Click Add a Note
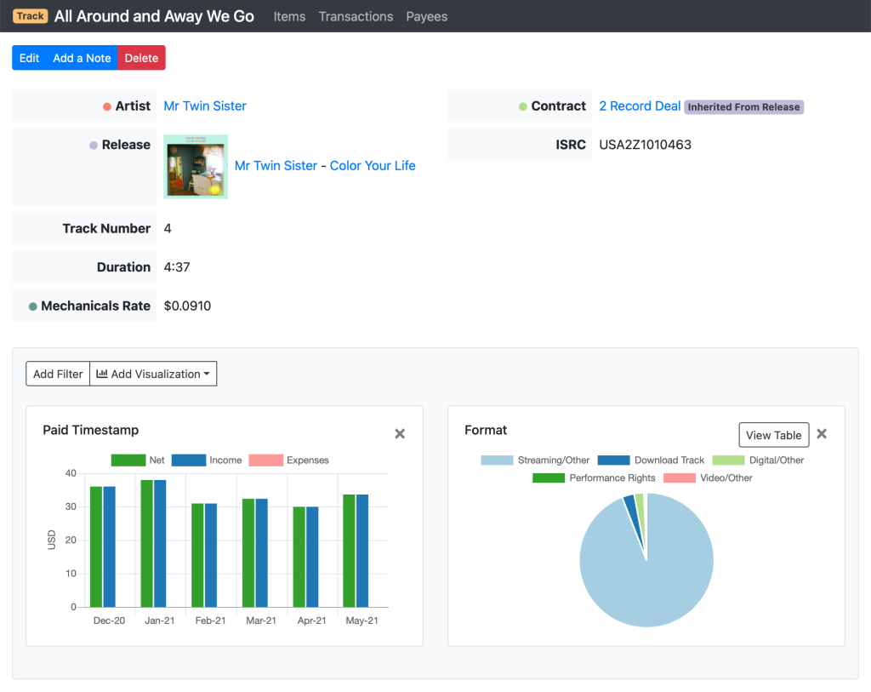The height and width of the screenshot is (692, 871). (x=82, y=58)
